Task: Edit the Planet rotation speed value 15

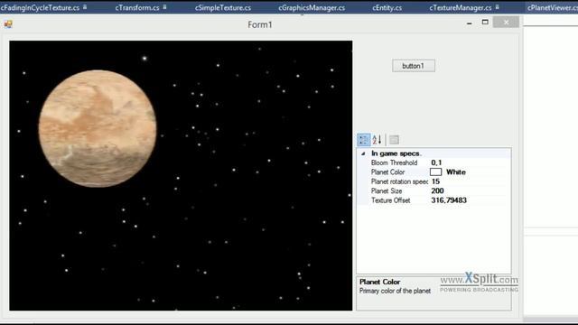Action: coord(435,181)
